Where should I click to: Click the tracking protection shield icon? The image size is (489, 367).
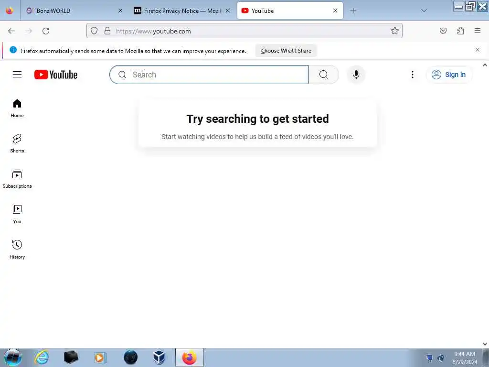pyautogui.click(x=94, y=31)
